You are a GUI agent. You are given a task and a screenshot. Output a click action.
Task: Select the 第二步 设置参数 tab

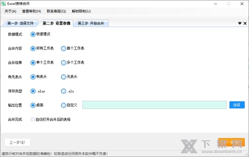pos(56,23)
